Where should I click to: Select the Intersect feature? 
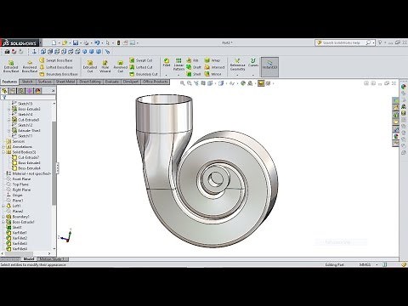[214, 67]
